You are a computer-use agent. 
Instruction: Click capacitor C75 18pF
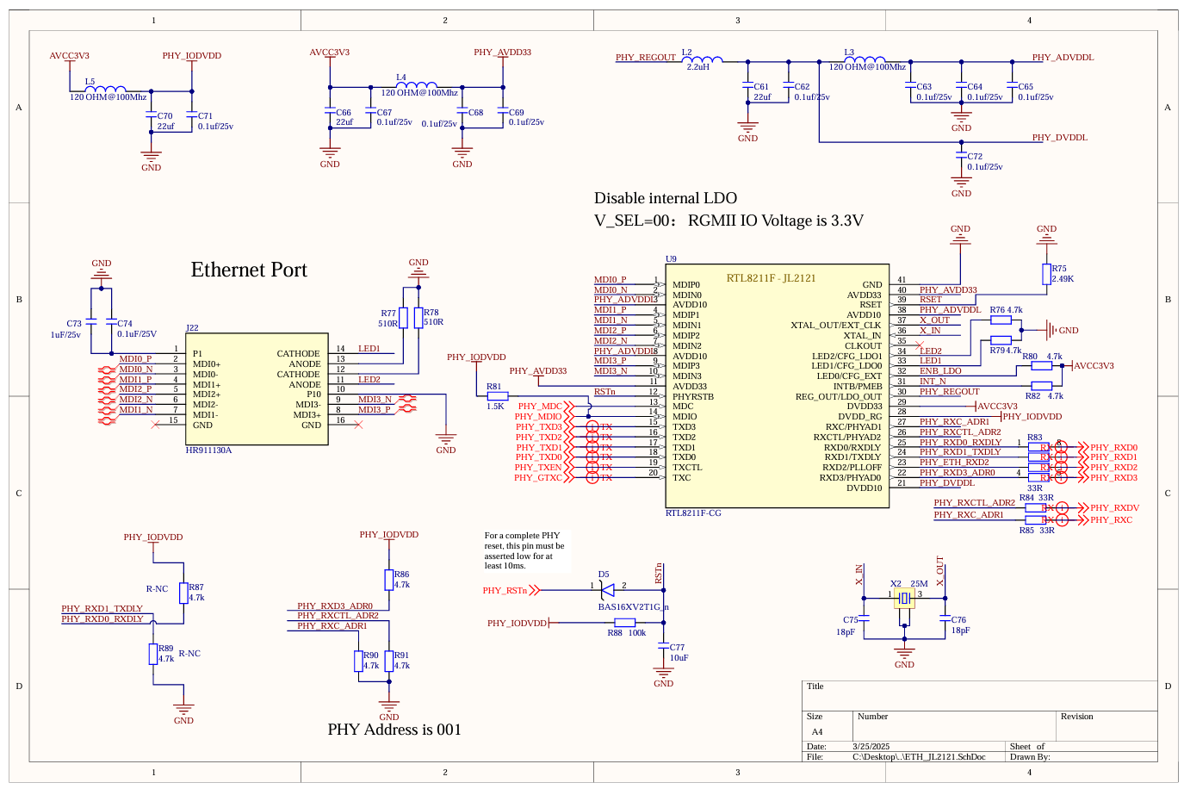865,618
